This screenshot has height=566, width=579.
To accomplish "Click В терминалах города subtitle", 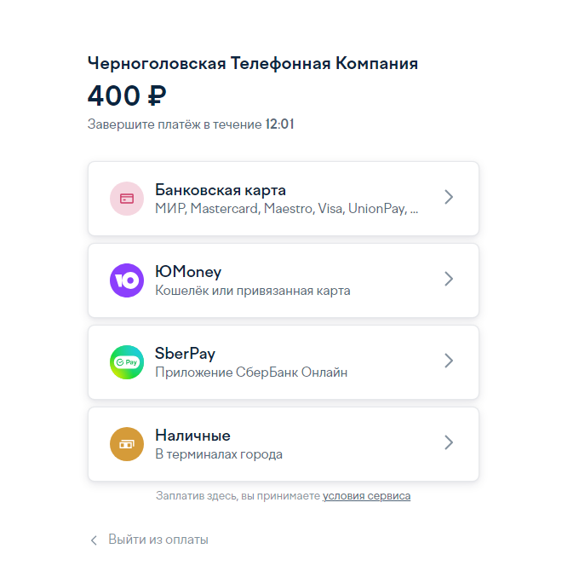I will coord(219,454).
